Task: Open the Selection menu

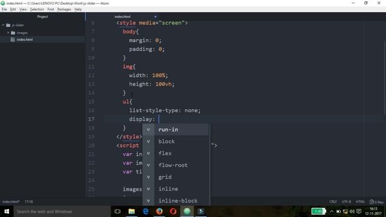Action: [x=37, y=10]
